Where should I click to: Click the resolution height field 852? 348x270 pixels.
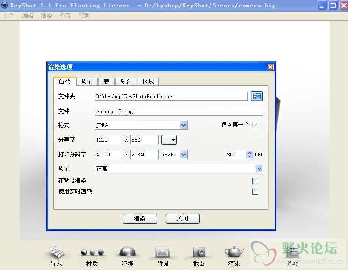pyautogui.click(x=144, y=140)
